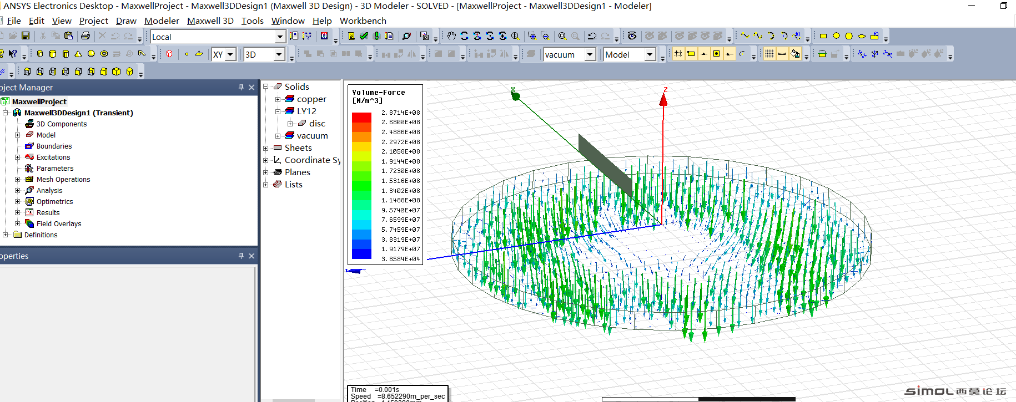
Task: Toggle grid display in the modeler
Action: click(x=769, y=54)
